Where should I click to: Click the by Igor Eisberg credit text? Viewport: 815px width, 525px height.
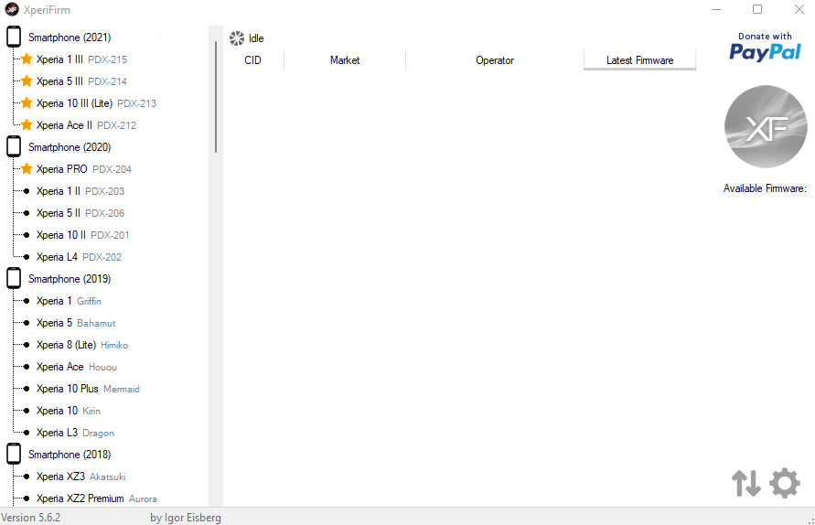186,518
